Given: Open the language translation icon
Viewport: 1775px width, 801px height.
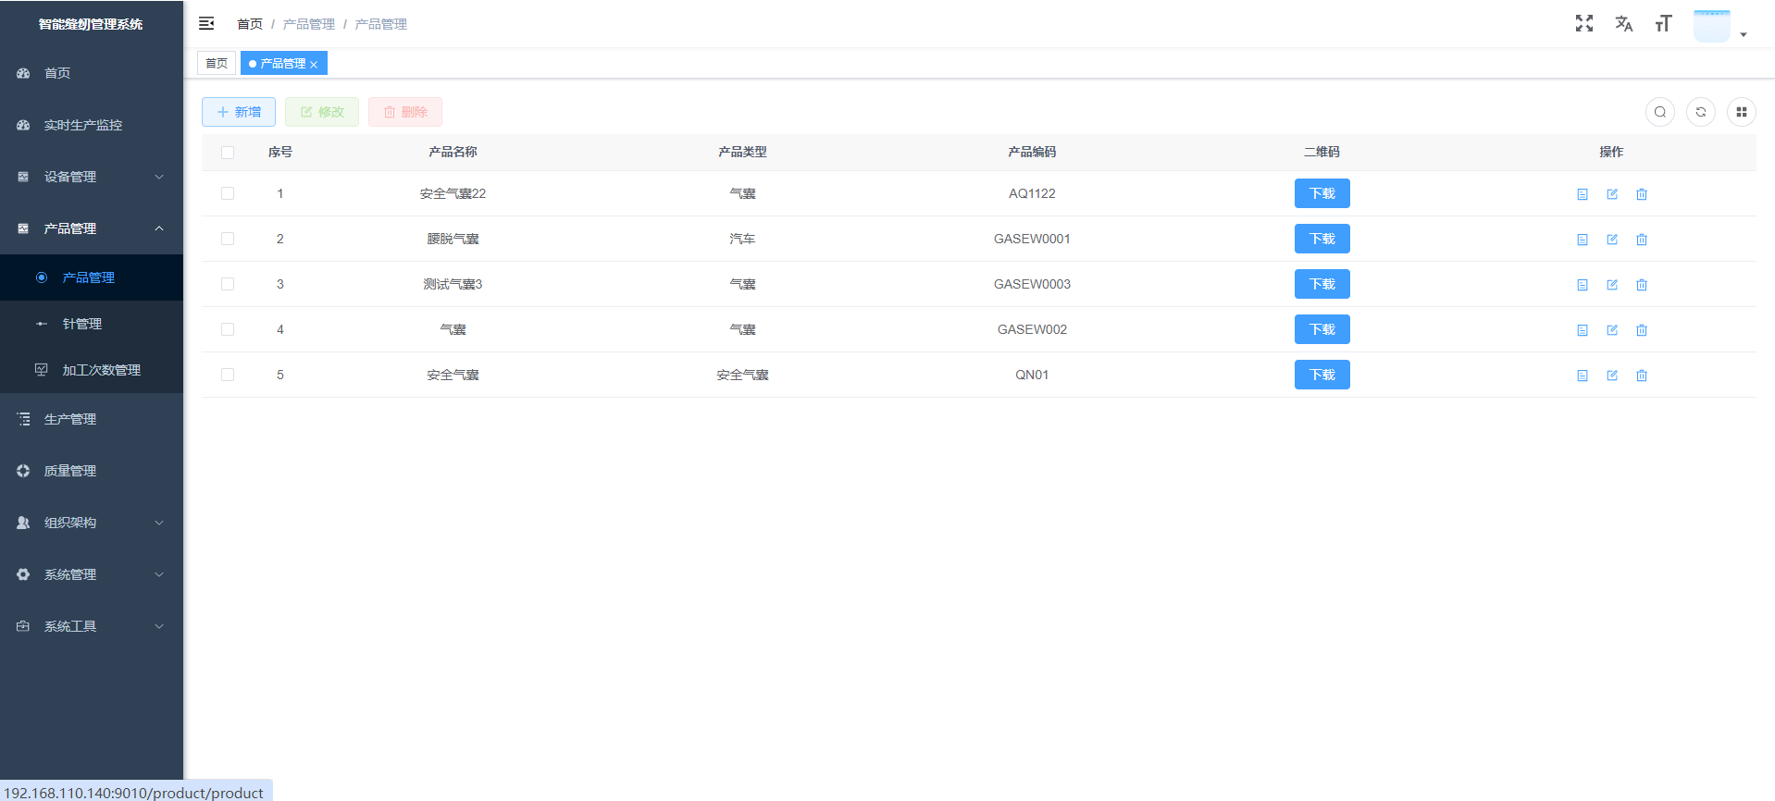Looking at the screenshot, I should pos(1623,24).
